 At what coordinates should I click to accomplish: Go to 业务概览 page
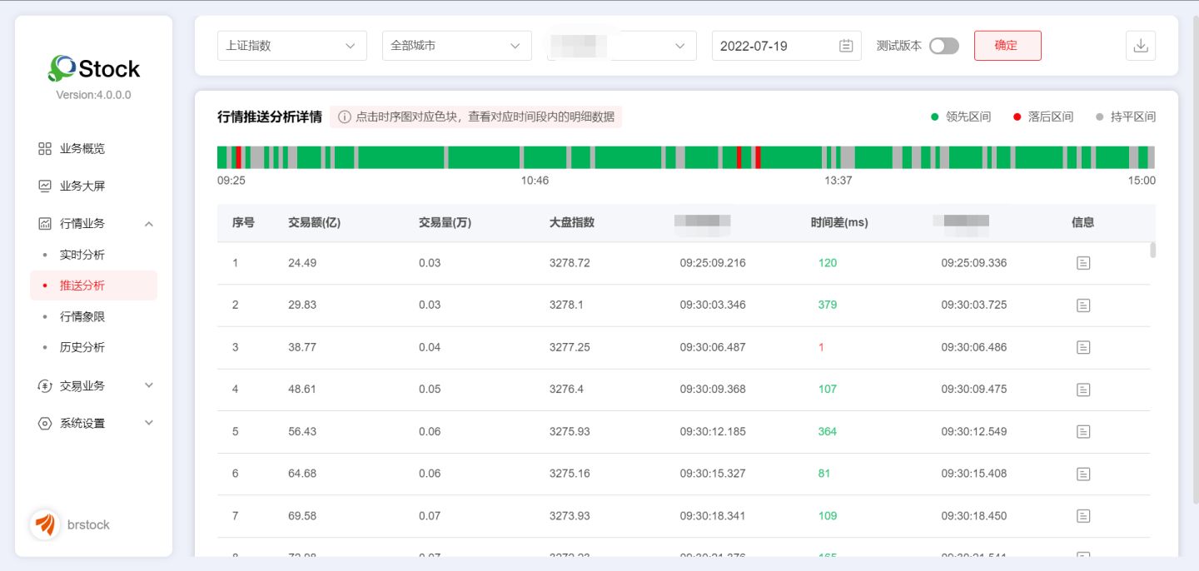point(82,149)
